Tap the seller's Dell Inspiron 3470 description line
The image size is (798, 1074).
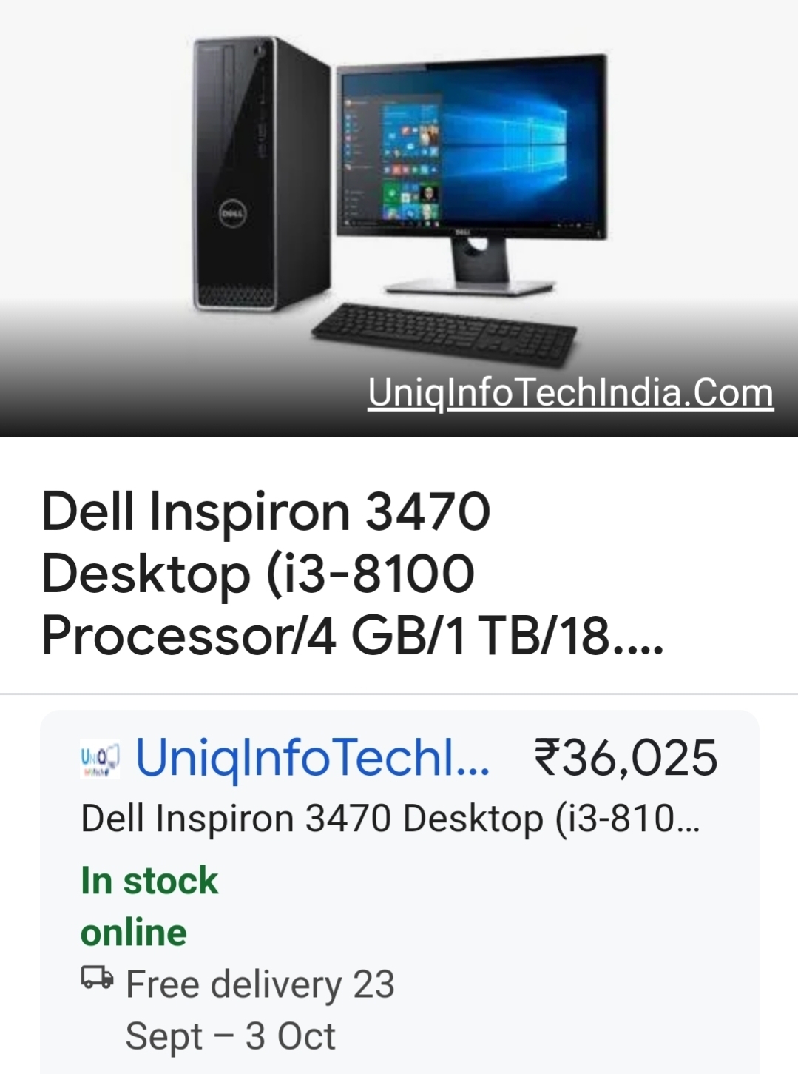[390, 820]
